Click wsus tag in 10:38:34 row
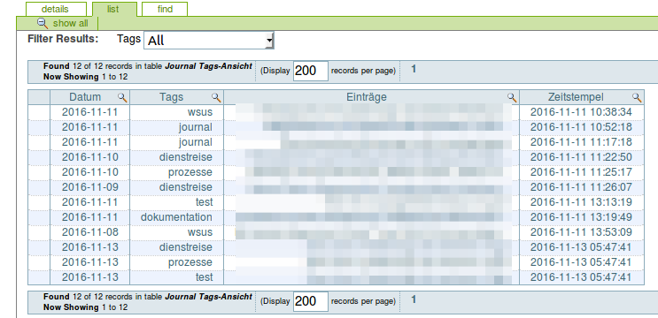The image size is (658, 318). pos(200,112)
